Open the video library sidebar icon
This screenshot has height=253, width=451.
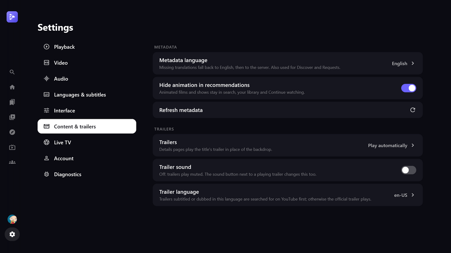pos(12,117)
